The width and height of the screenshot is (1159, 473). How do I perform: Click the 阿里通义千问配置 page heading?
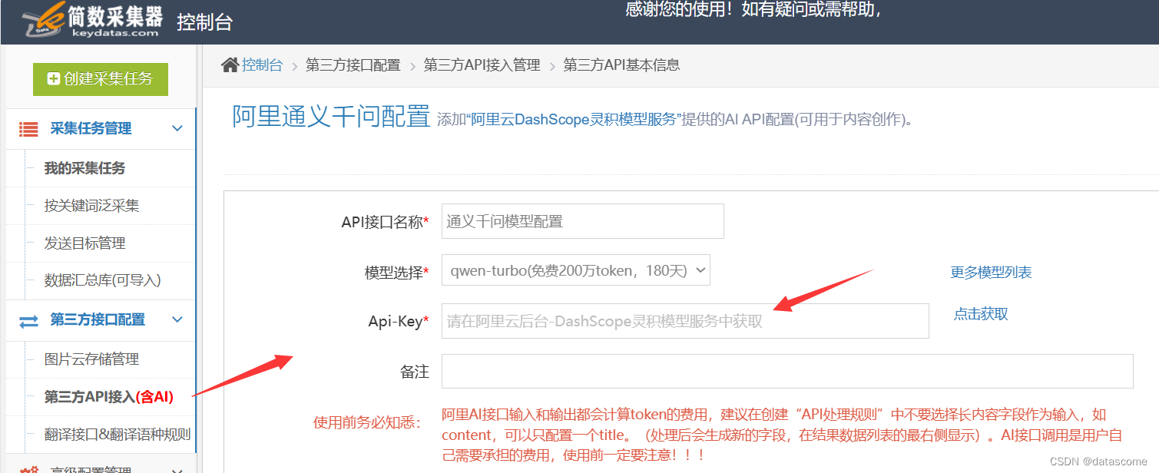331,117
